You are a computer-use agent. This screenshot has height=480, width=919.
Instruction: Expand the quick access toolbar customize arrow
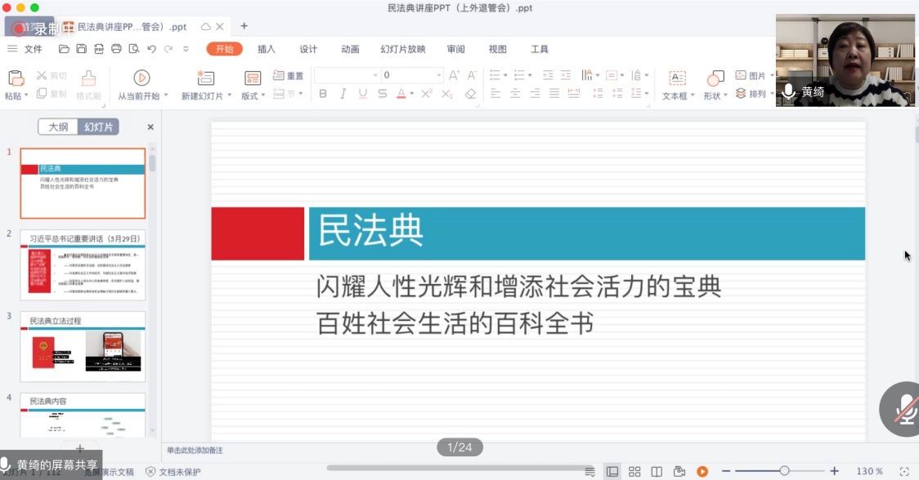[x=186, y=49]
